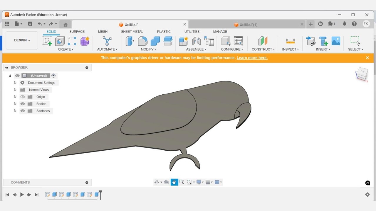Click the Look At tool in navigation bar
This screenshot has width=376, height=211.
pos(166,182)
